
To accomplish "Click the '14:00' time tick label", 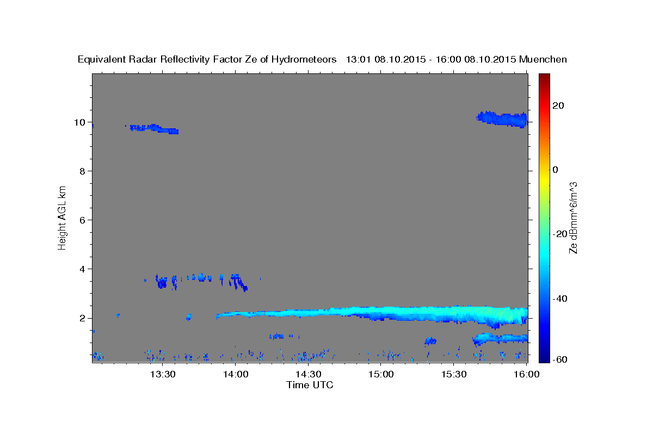I will (x=236, y=374).
